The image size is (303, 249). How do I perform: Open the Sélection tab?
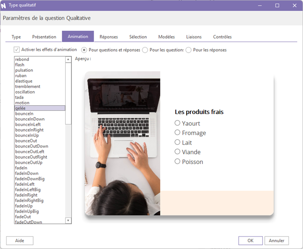[138, 37]
